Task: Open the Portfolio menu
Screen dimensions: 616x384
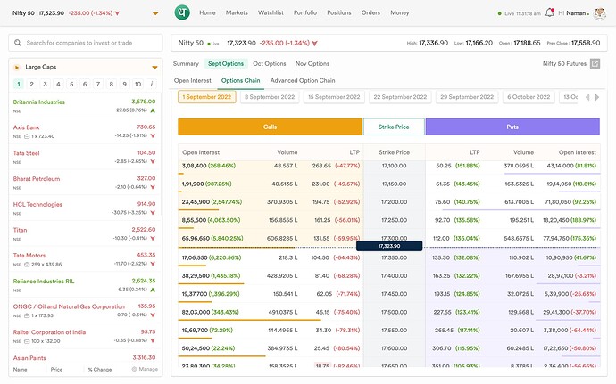Action: tap(305, 12)
